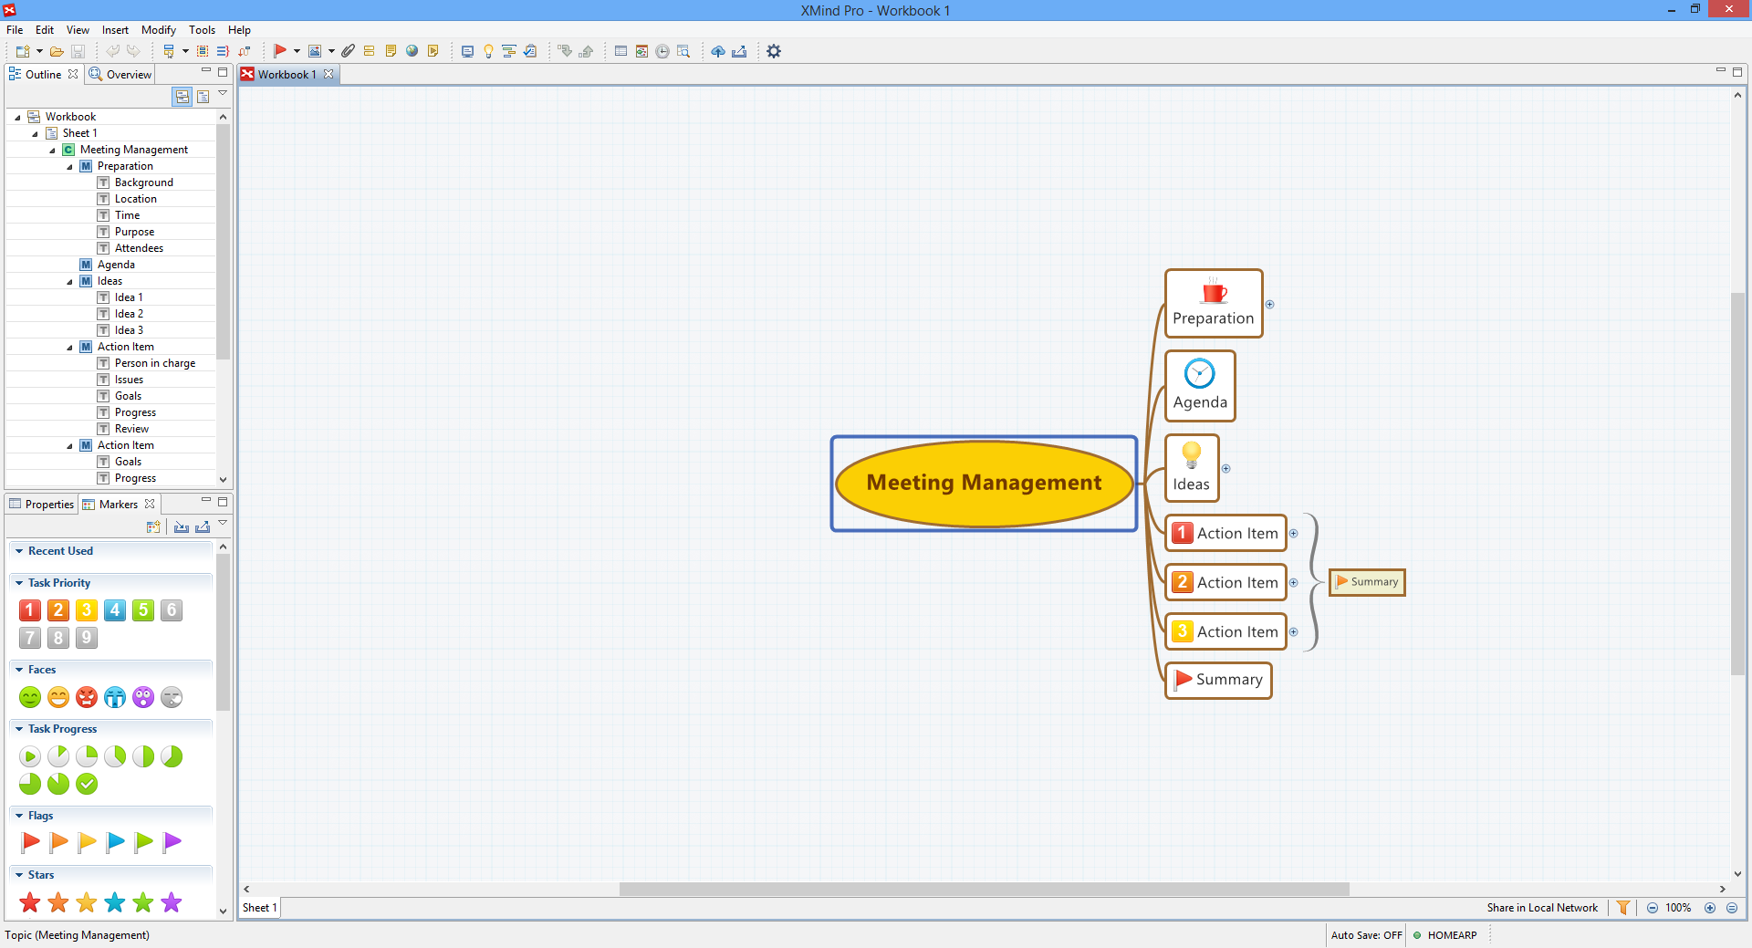Apply Task Priority 4 marker
Image resolution: width=1752 pixels, height=948 pixels.
tap(115, 610)
